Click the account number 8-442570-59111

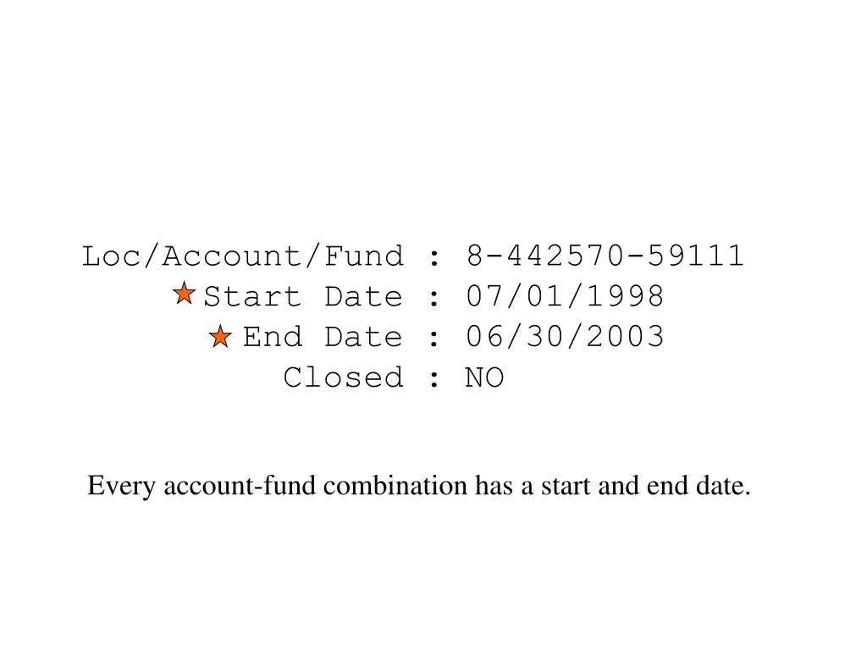[x=605, y=256]
